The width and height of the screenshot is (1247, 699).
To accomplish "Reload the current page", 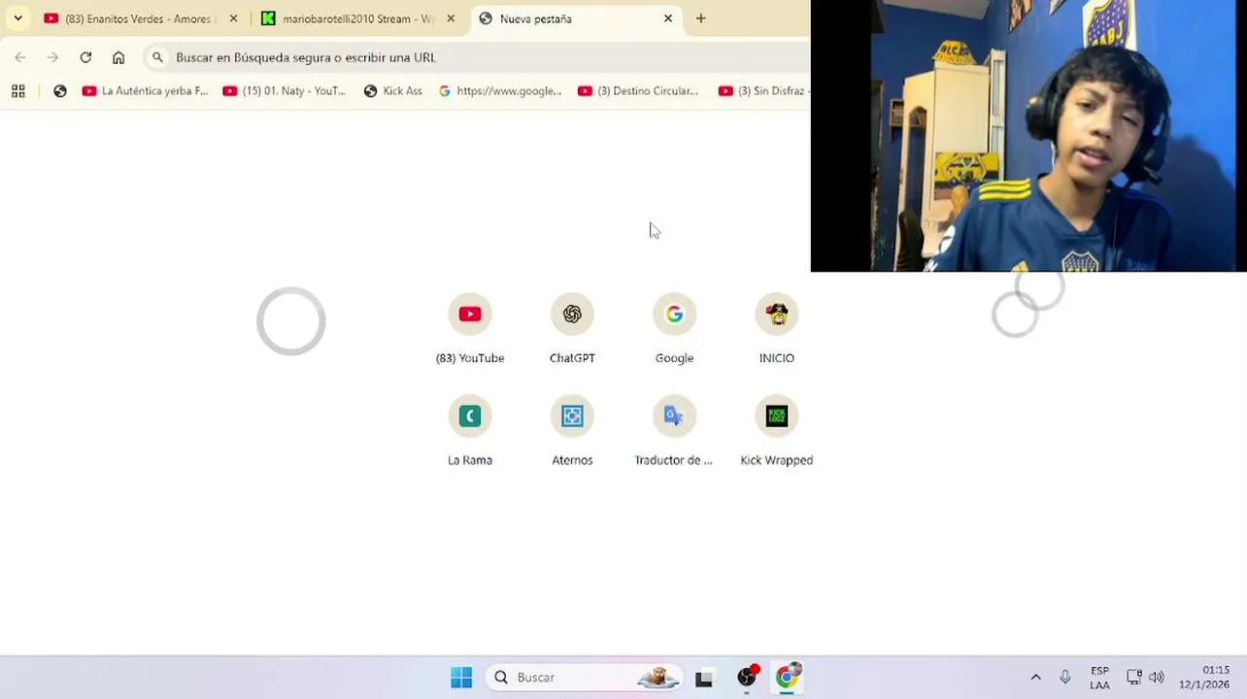I will (x=85, y=57).
